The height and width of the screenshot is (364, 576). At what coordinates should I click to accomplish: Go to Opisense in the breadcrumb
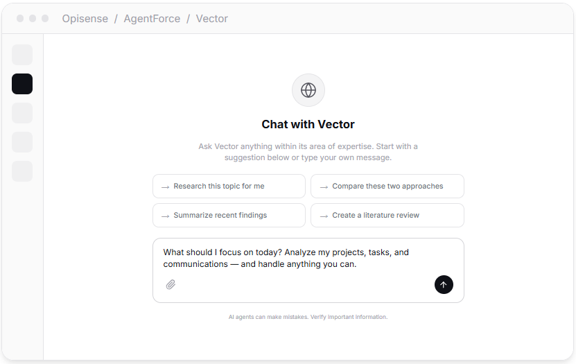point(85,19)
